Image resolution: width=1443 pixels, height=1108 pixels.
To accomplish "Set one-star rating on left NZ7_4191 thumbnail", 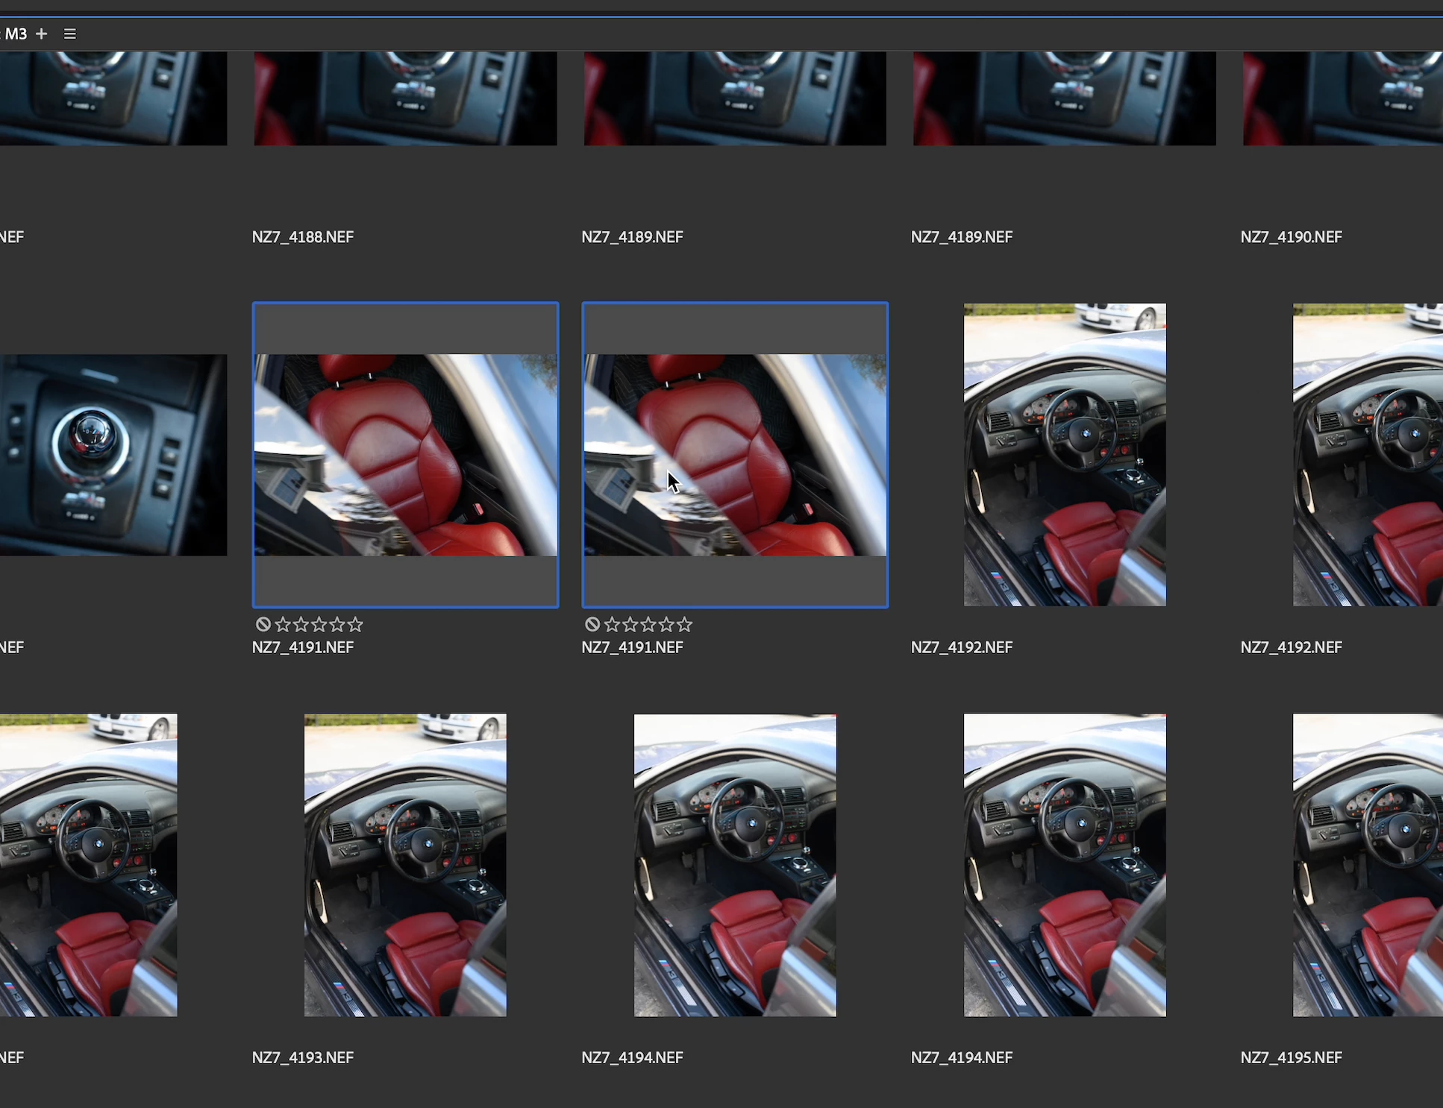I will click(x=283, y=624).
